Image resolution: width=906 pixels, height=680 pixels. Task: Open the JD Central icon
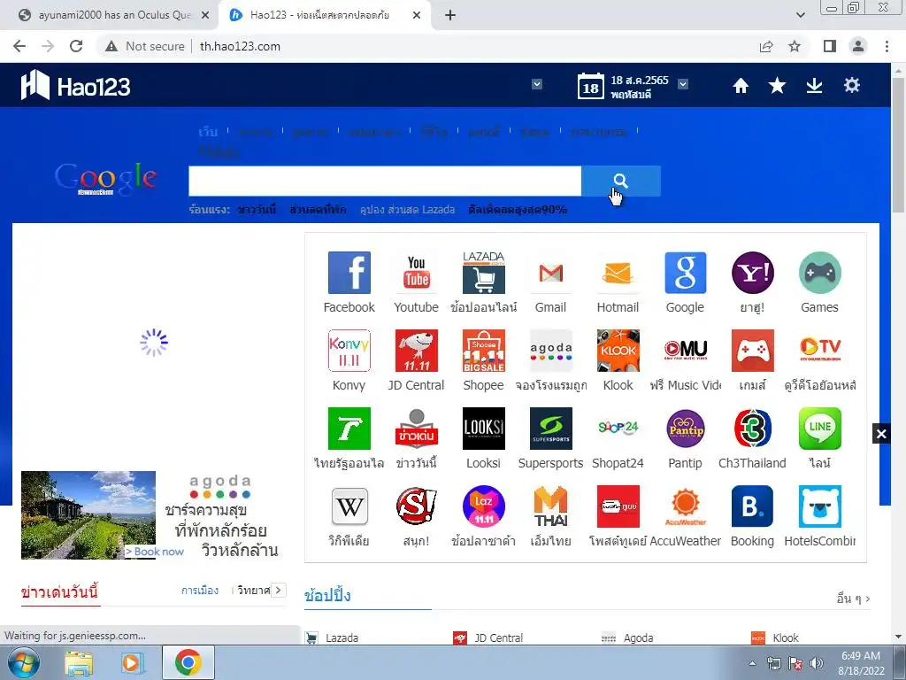coord(416,351)
